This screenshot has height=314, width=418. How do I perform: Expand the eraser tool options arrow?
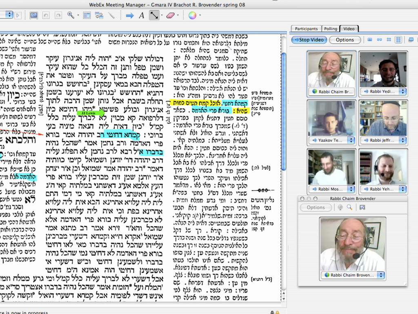click(x=178, y=15)
